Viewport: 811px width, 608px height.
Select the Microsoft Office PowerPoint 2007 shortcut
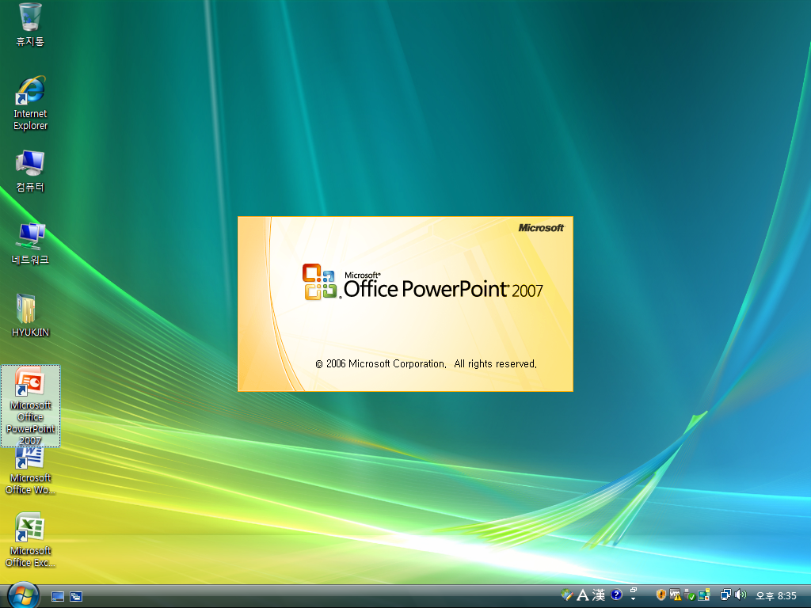[31, 406]
